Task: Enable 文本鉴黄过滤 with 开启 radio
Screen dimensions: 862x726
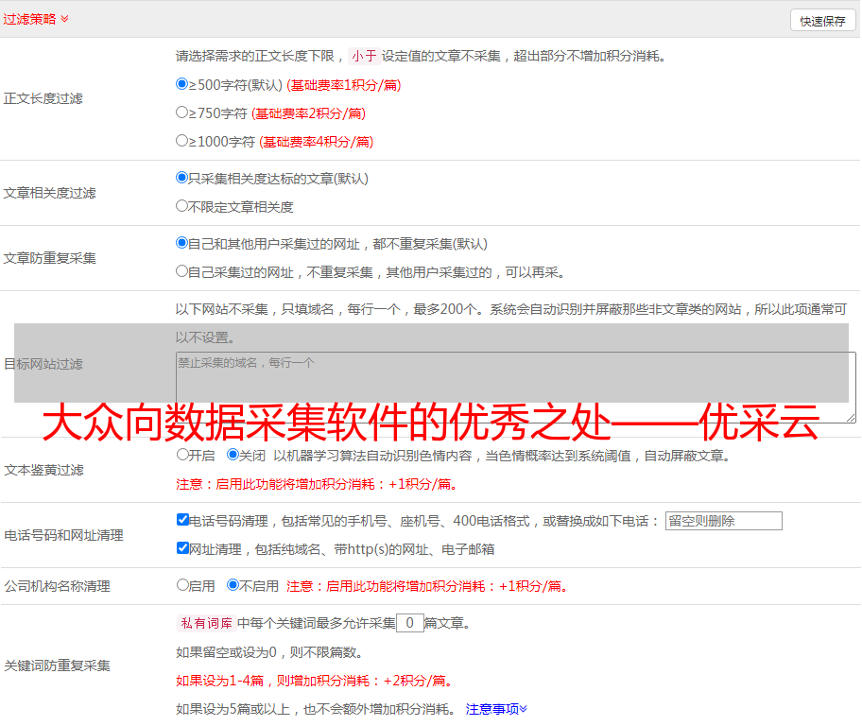Action: pos(182,455)
